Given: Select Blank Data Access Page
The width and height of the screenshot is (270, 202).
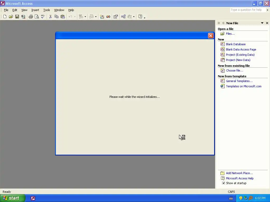Looking at the screenshot, I should click(x=241, y=49).
